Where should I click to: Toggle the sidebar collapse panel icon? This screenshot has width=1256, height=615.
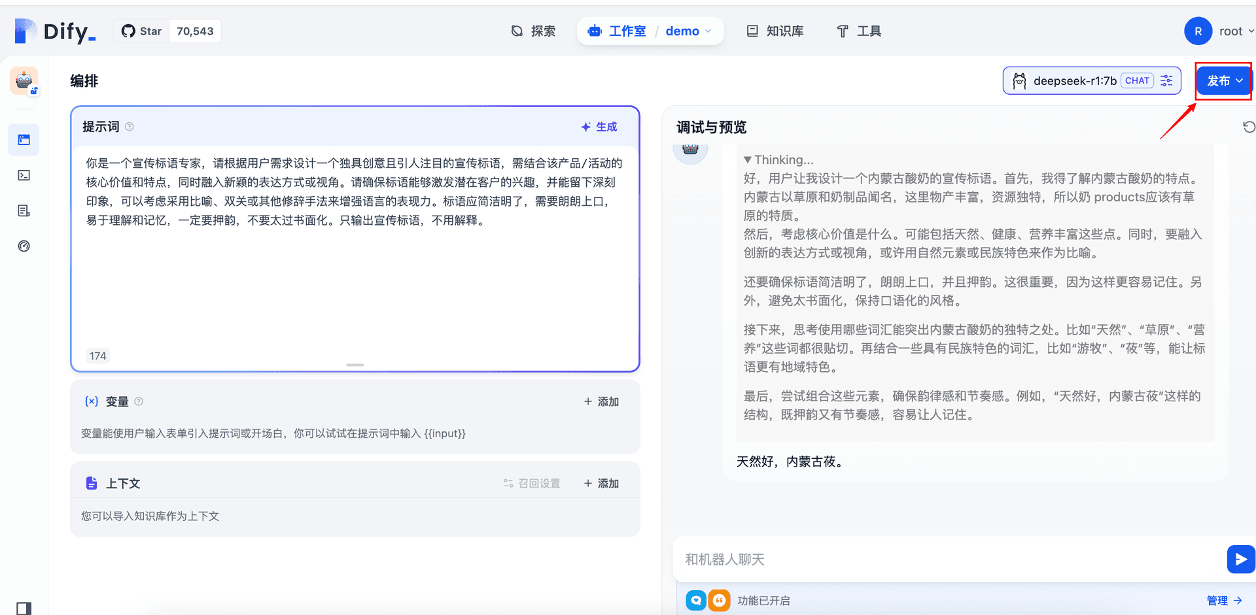(x=24, y=608)
